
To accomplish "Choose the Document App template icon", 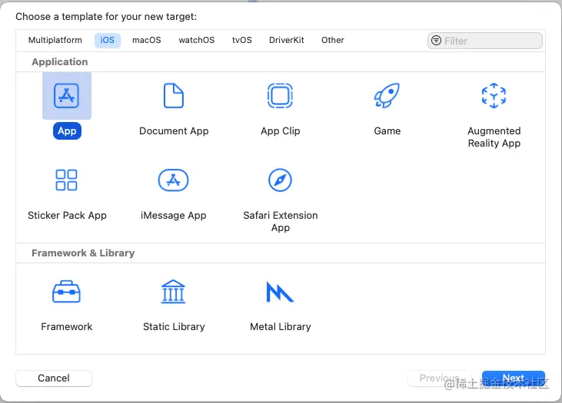I will pos(174,95).
